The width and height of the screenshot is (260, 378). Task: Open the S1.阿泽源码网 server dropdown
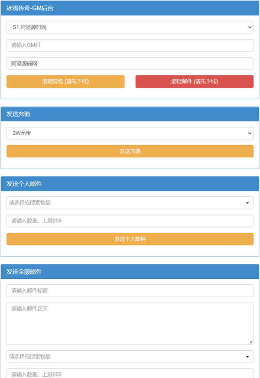tap(130, 27)
